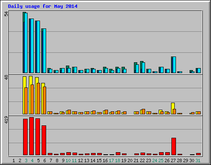The height and width of the screenshot is (165, 211).
Task: Click the cyan bar for day 6
Action: [45, 51]
